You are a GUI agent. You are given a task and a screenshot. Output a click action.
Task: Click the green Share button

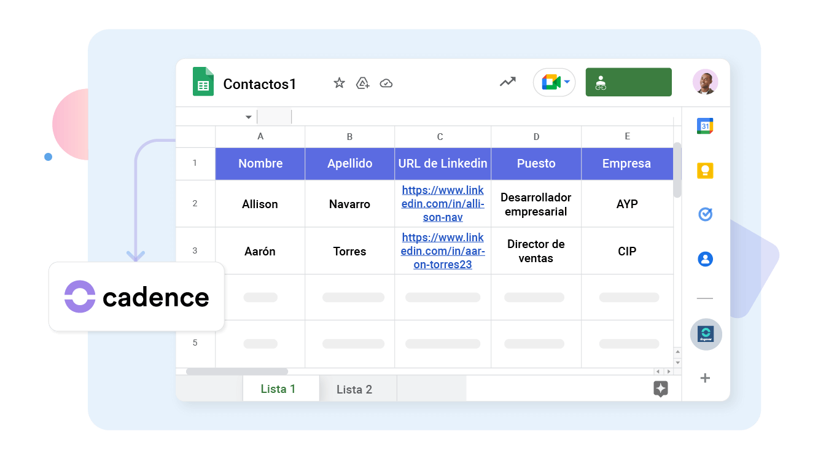pos(628,82)
